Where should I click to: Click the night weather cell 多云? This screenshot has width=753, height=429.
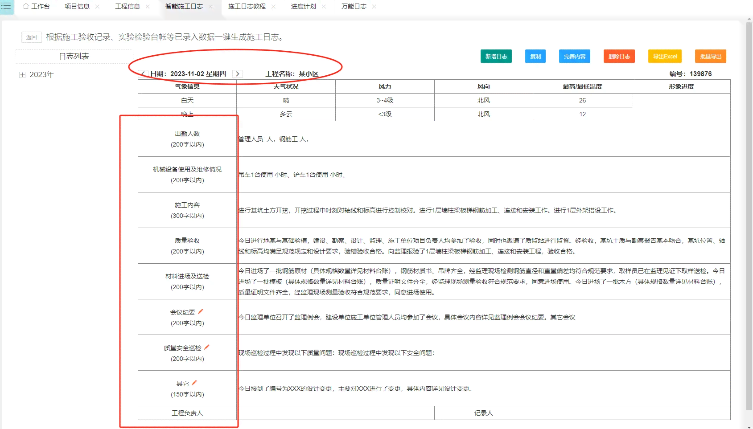click(286, 114)
